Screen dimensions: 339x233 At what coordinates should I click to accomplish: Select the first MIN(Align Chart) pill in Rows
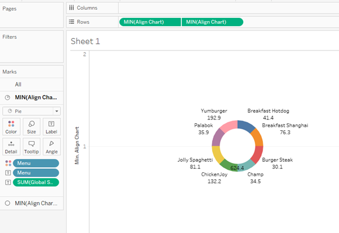pyautogui.click(x=150, y=22)
